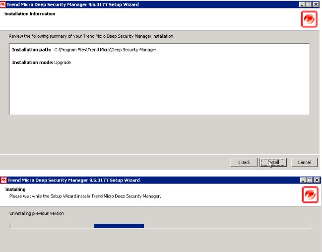Click the 'Installation Information' heading
The image size is (322, 252).
pos(30,14)
